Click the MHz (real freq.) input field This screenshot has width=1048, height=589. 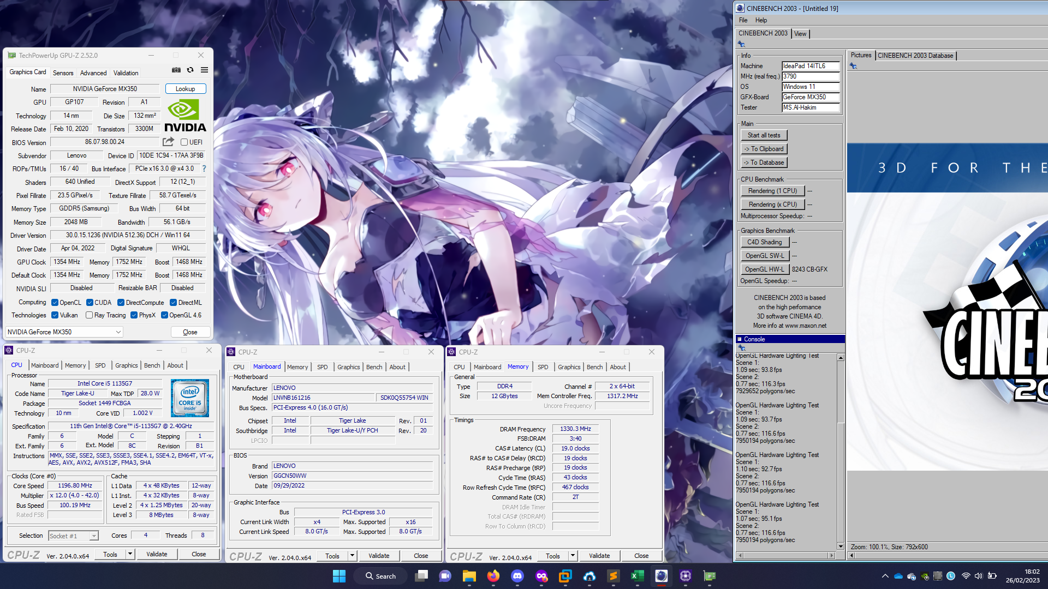811,76
